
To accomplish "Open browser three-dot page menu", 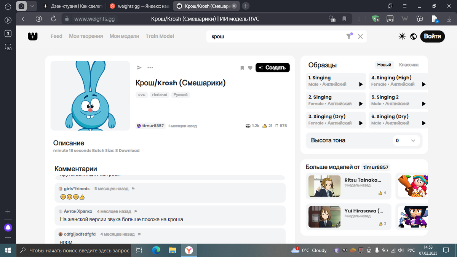I will 360,19.
